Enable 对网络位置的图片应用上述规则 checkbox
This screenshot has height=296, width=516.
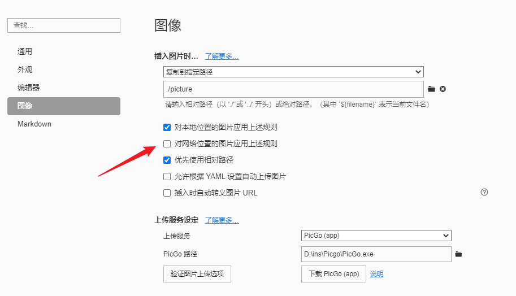[x=167, y=143]
